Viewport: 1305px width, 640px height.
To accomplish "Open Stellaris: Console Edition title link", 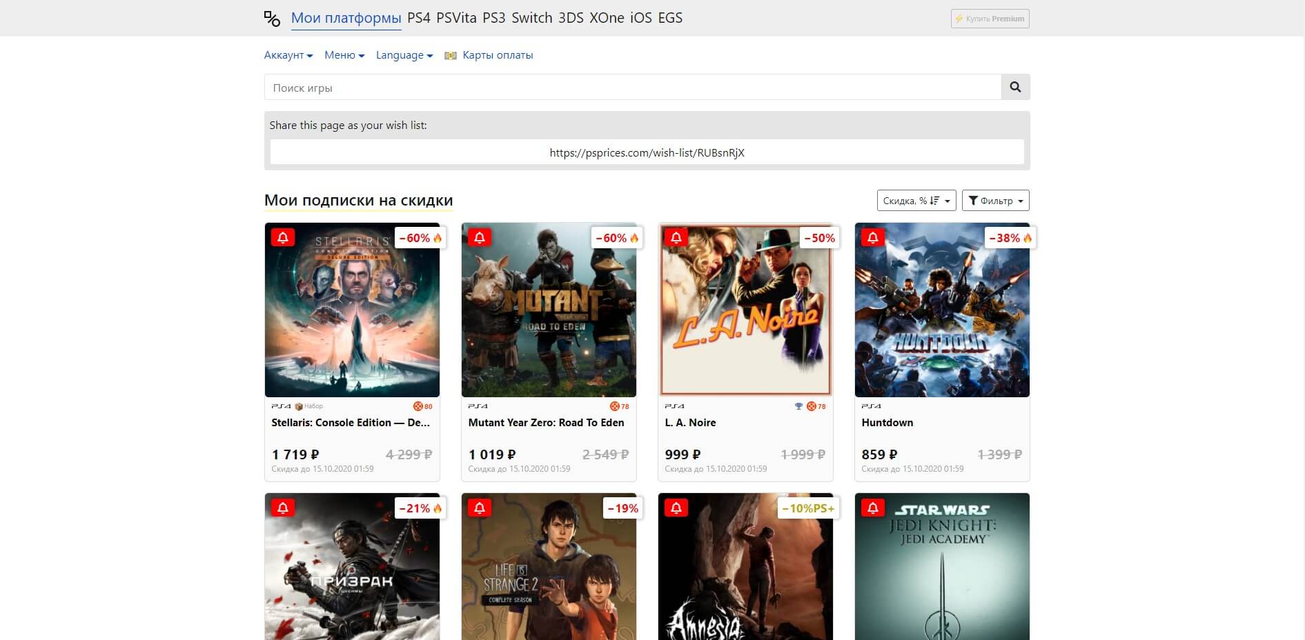I will (351, 423).
